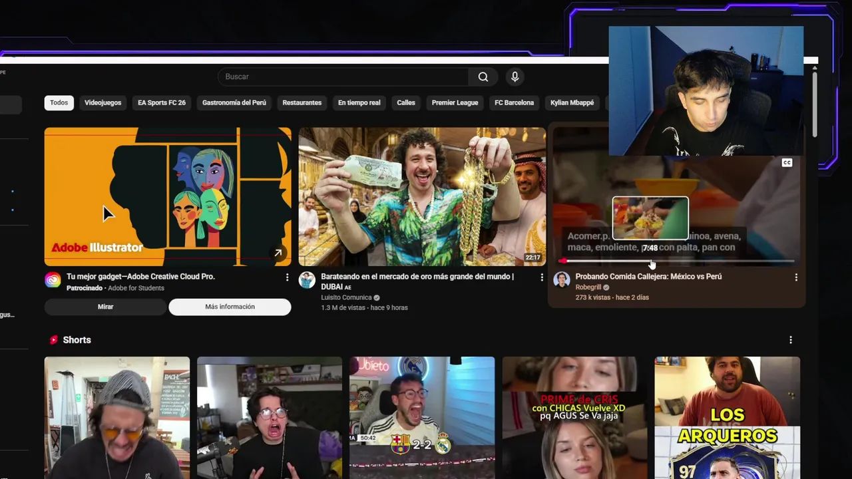This screenshot has width=852, height=479.
Task: Select the Kylian Mbappé chip
Action: pyautogui.click(x=572, y=102)
